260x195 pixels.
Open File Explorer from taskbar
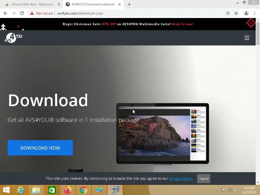point(36,190)
